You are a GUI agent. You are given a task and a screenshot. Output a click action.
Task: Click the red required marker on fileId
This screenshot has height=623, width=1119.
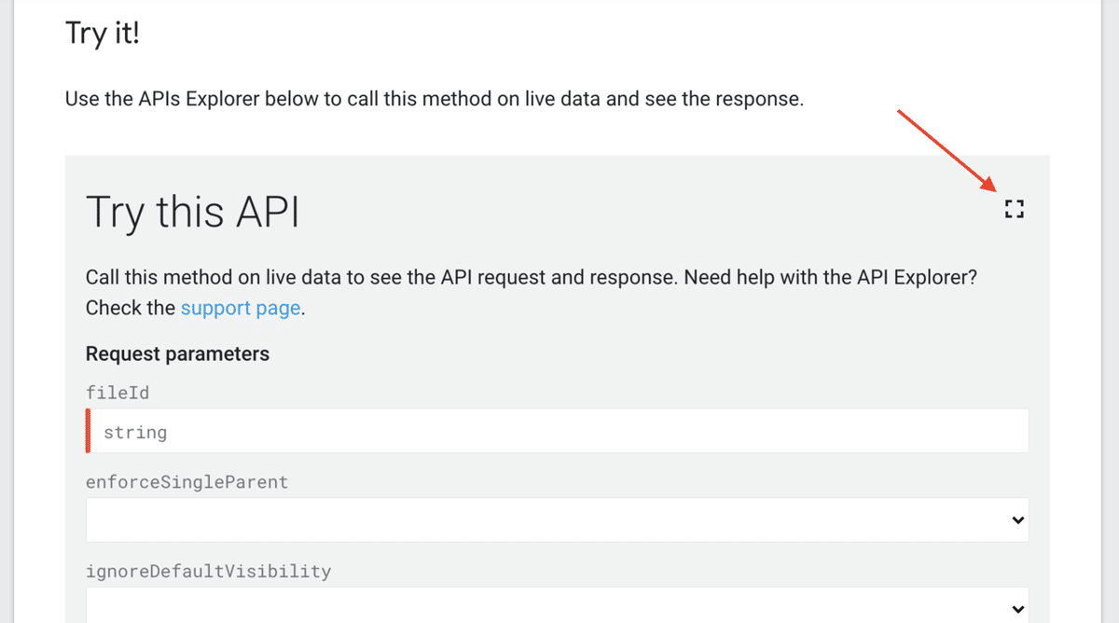coord(89,431)
